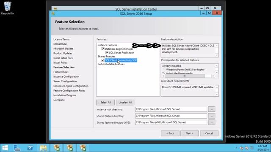This screenshot has height=152, width=271.
Task: Browse for the Shared feature directory
Action: [212, 116]
